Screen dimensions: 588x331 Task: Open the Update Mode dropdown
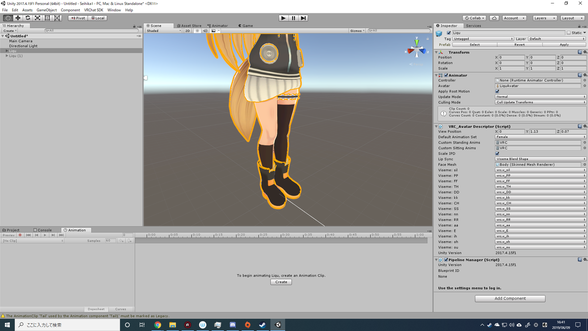point(541,97)
